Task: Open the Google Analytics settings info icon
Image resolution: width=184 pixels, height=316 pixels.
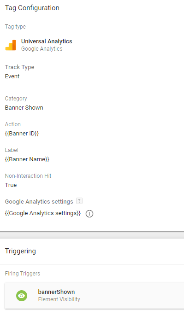Action: click(89, 214)
